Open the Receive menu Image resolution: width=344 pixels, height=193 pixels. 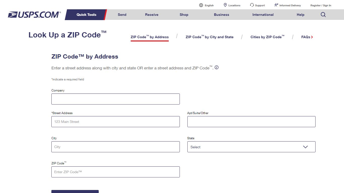point(152,15)
